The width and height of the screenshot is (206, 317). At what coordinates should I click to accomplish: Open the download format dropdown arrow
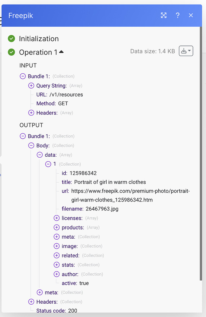click(x=189, y=51)
